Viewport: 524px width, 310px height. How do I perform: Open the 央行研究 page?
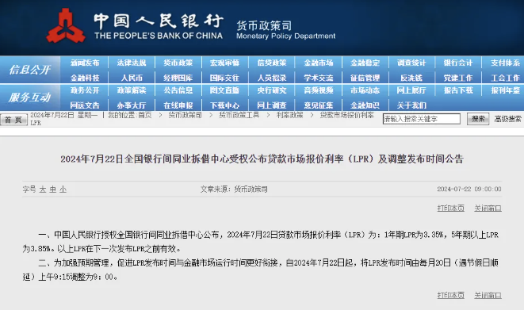272,90
